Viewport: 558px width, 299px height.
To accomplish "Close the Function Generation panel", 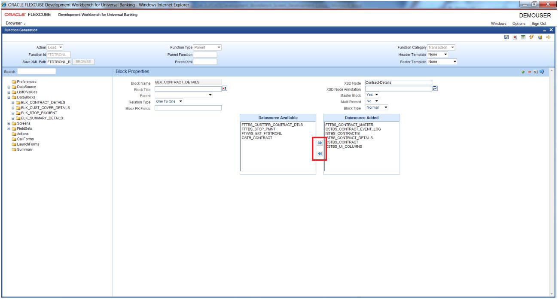I will click(551, 30).
